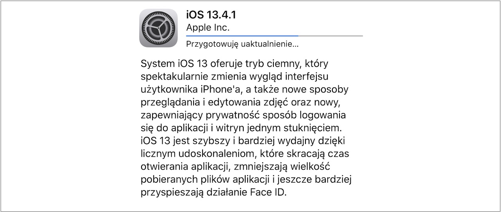This screenshot has width=501, height=212.
Task: Click the line 'pobieranych plików aplikacji'
Action: [246, 179]
